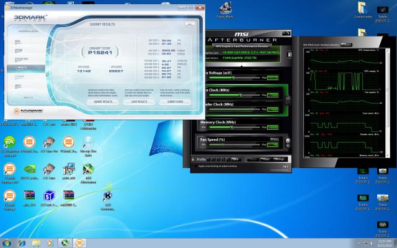Viewport: 397px width, 248px height.
Task: Adjust the Shader Clock slider in Afterburner
Action: [234, 109]
